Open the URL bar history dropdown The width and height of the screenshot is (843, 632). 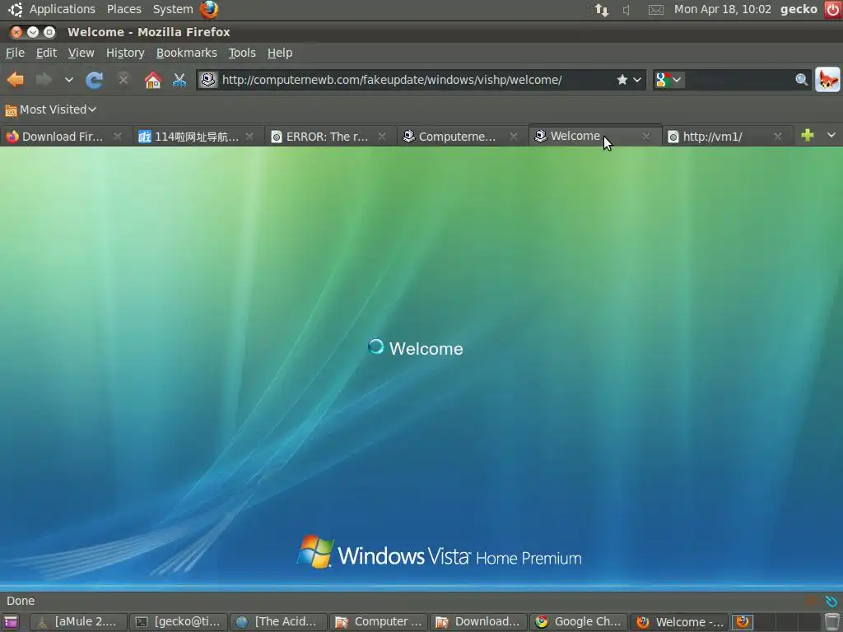click(637, 80)
